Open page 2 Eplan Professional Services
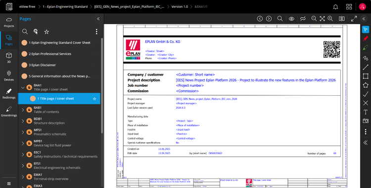Viewport: 371px width, 188px height. (x=59, y=54)
